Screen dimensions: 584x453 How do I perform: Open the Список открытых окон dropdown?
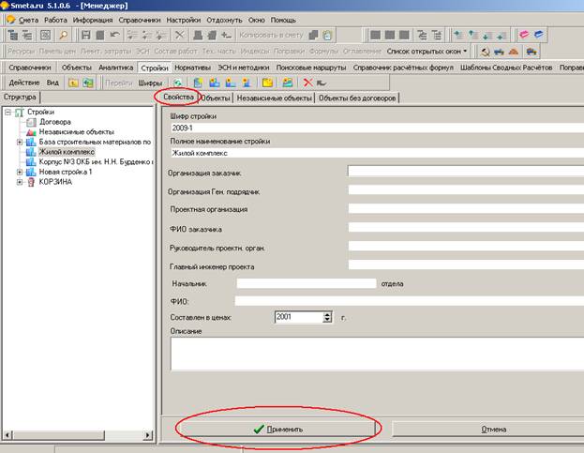(x=427, y=52)
